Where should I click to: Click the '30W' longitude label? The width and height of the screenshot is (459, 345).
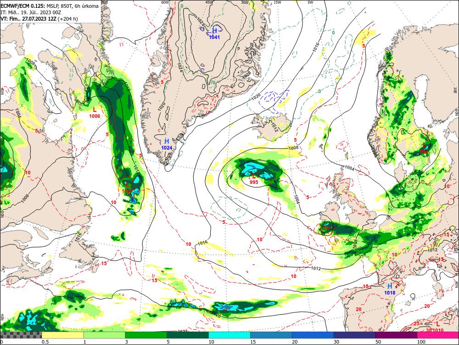coord(245,2)
